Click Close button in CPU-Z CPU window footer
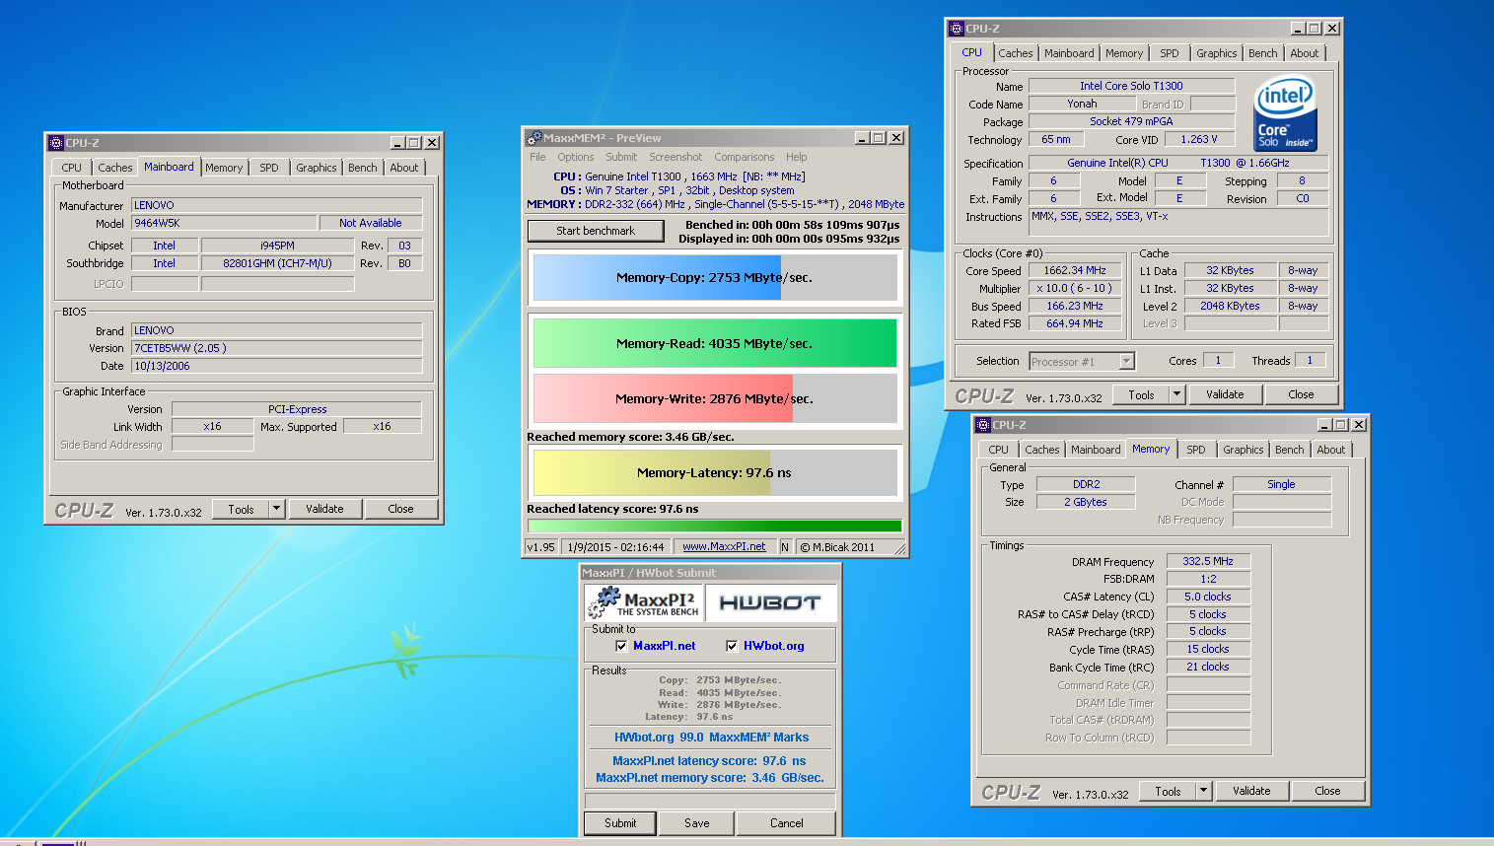 (x=1301, y=394)
